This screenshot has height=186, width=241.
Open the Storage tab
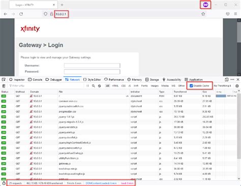(x=152, y=79)
